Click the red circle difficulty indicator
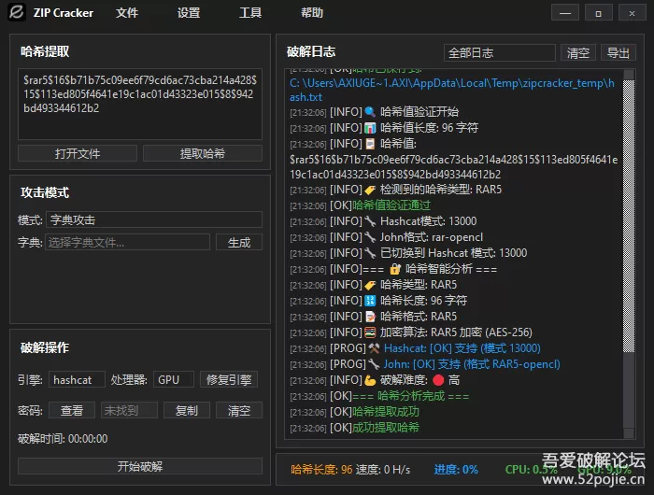 [438, 380]
